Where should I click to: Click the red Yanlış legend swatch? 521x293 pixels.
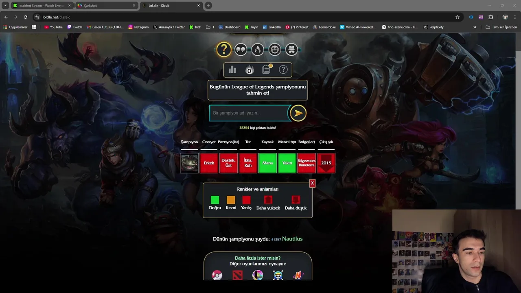(x=246, y=200)
